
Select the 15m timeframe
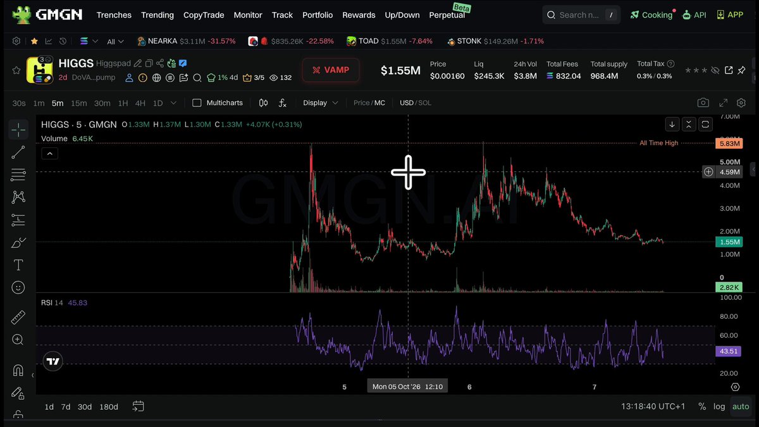point(79,102)
